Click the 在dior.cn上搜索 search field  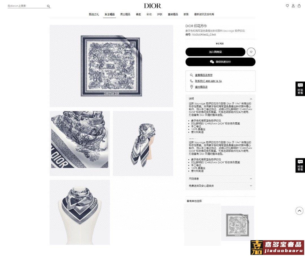[27, 6]
